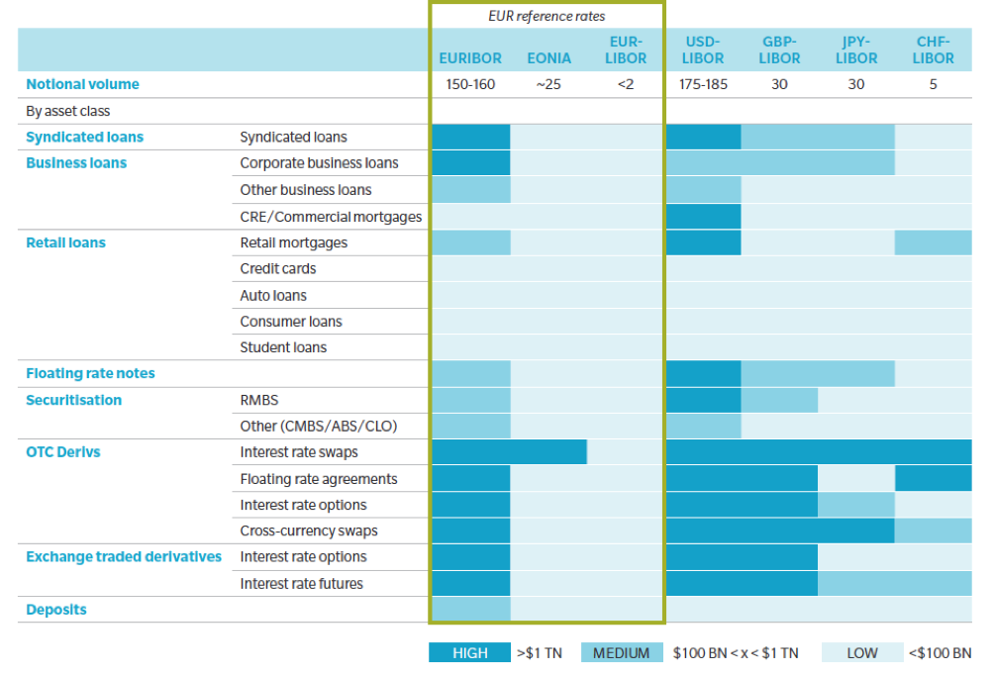This screenshot has width=994, height=675.
Task: Click the 'EUR reference rates' title
Action: (x=547, y=16)
